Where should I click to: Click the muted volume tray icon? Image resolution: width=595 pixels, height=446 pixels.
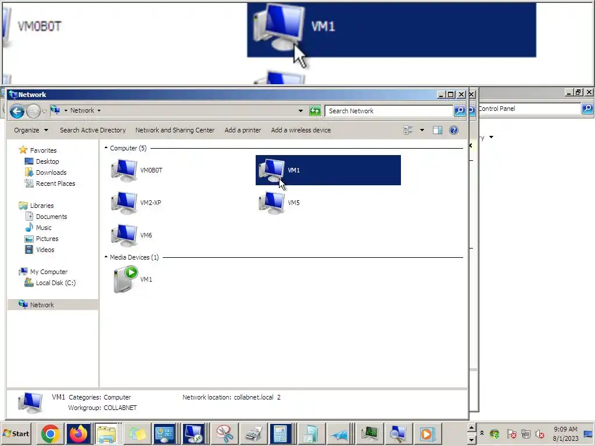(539, 433)
